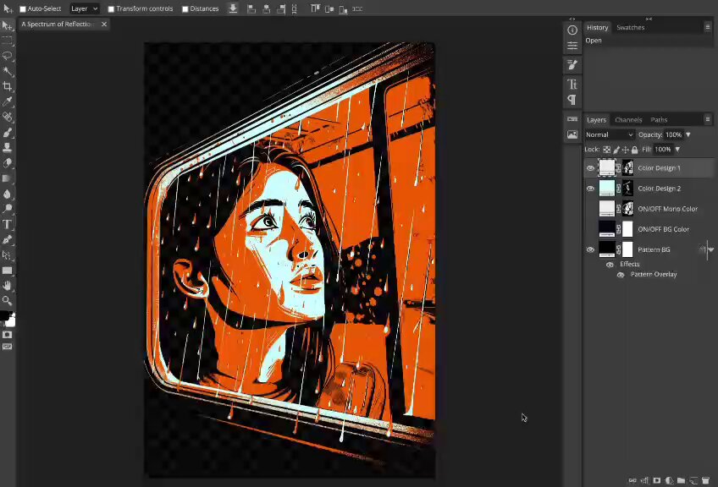Image resolution: width=718 pixels, height=487 pixels.
Task: Toggle the lock all padlock
Action: (635, 150)
